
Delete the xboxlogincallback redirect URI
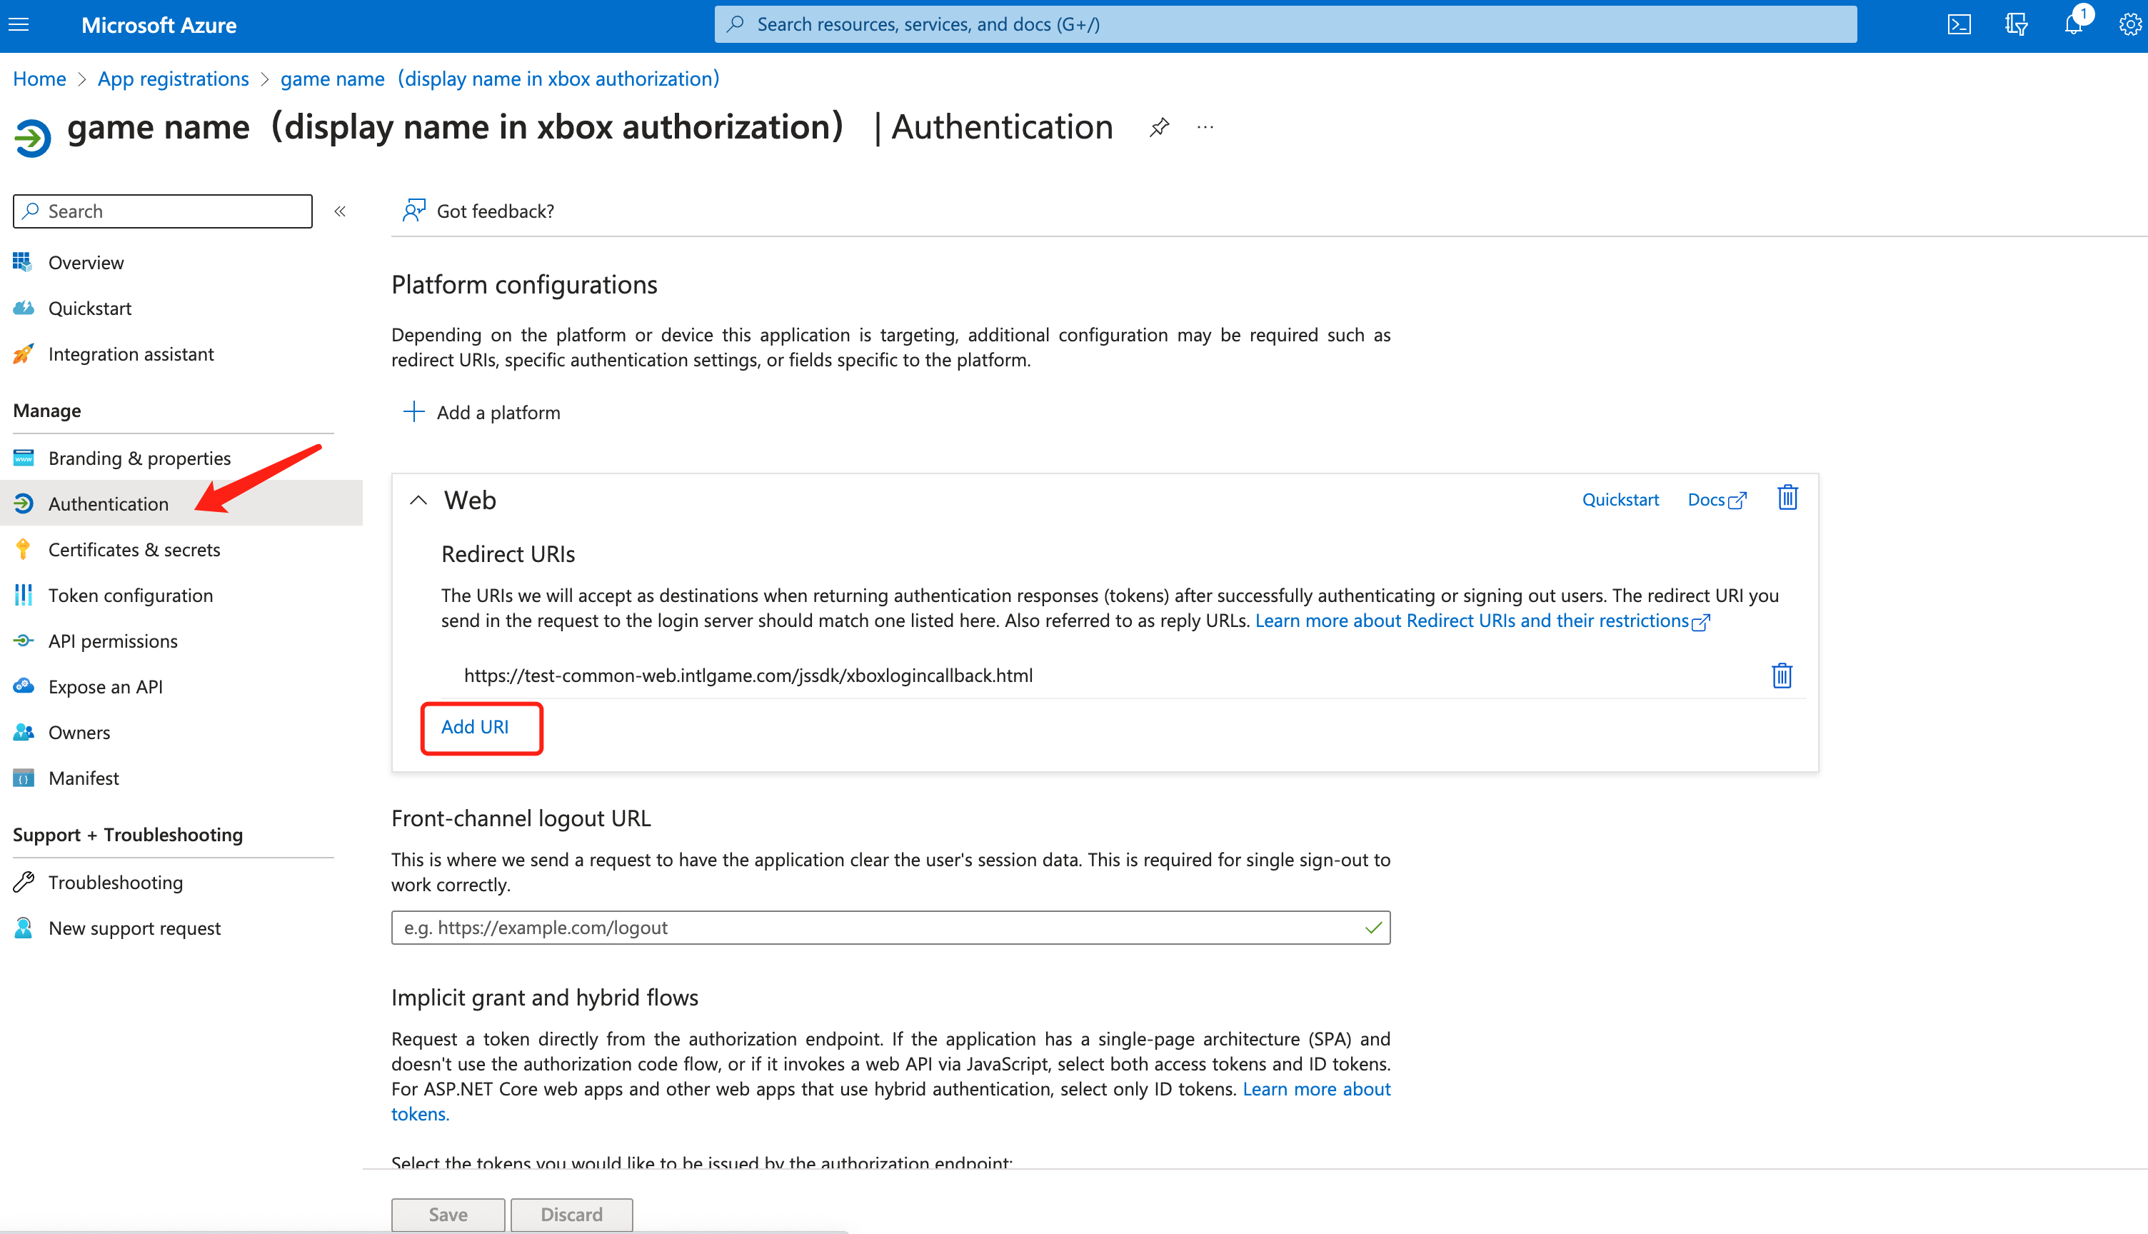click(1781, 676)
